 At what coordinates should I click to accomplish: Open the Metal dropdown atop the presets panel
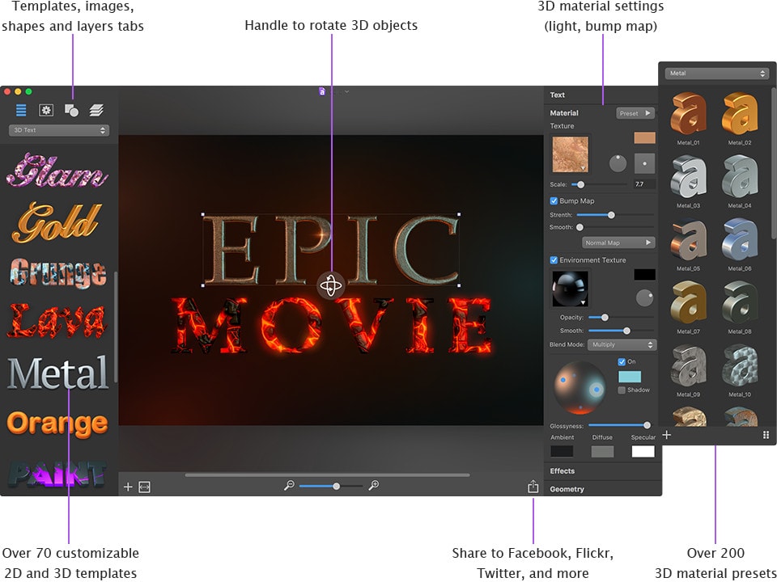click(x=717, y=73)
